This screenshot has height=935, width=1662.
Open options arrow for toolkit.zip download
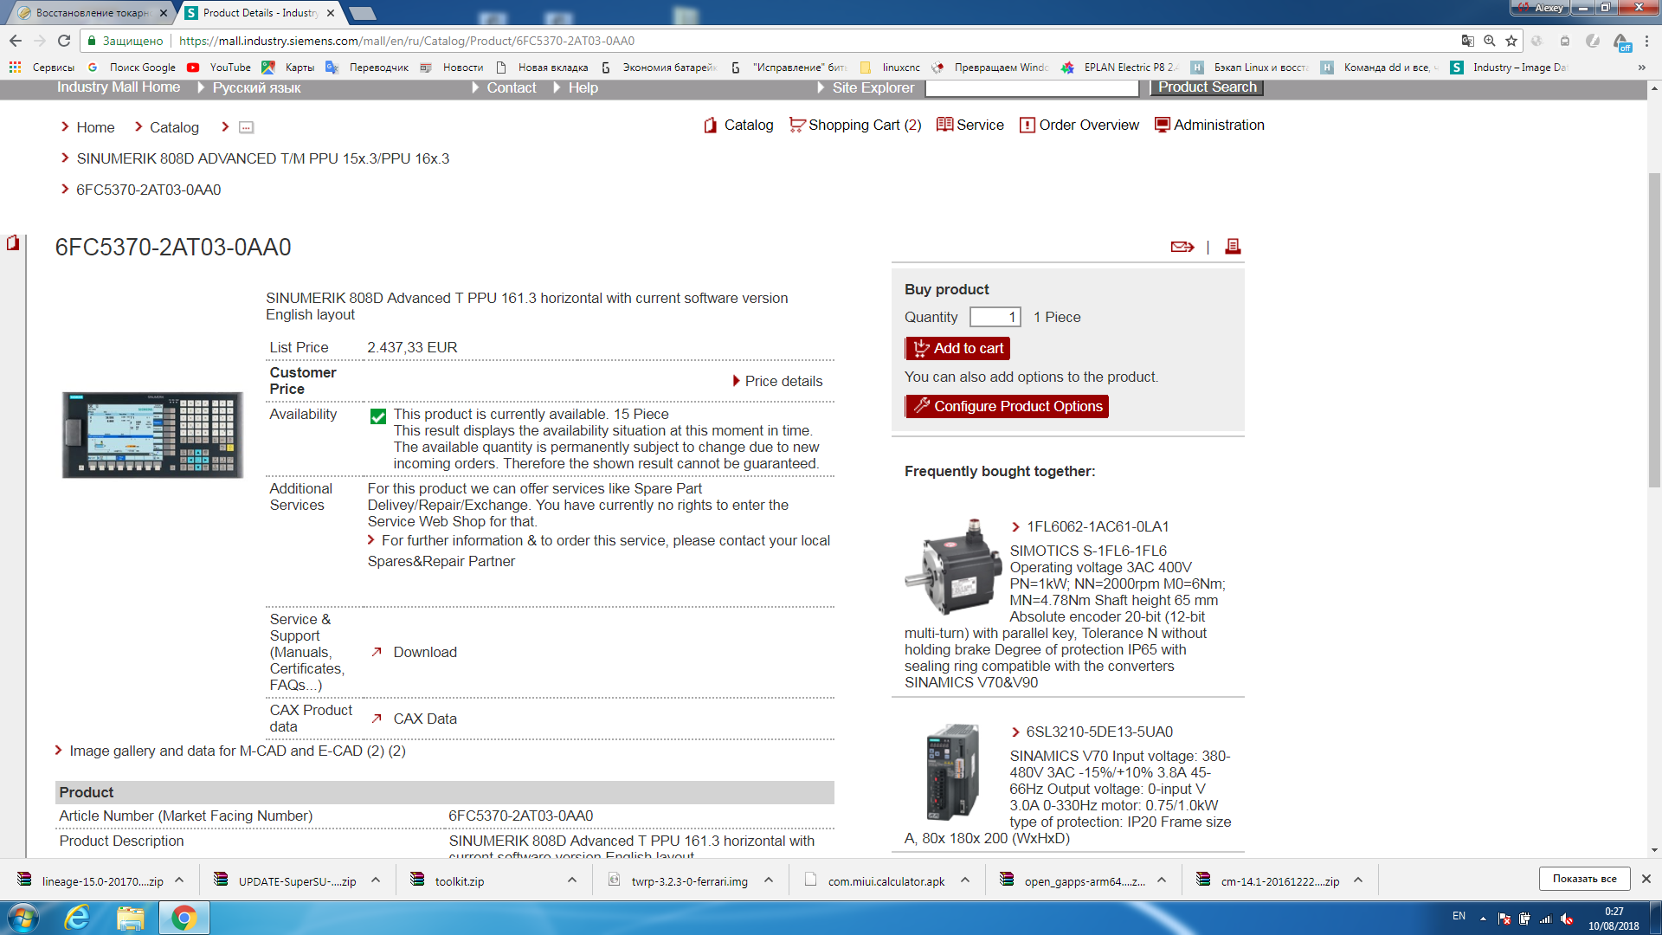(x=572, y=880)
